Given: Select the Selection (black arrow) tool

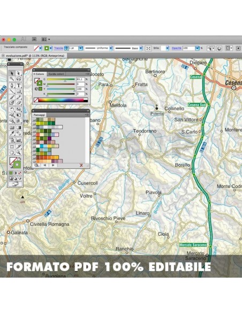Looking at the screenshot, I should (x=12, y=73).
